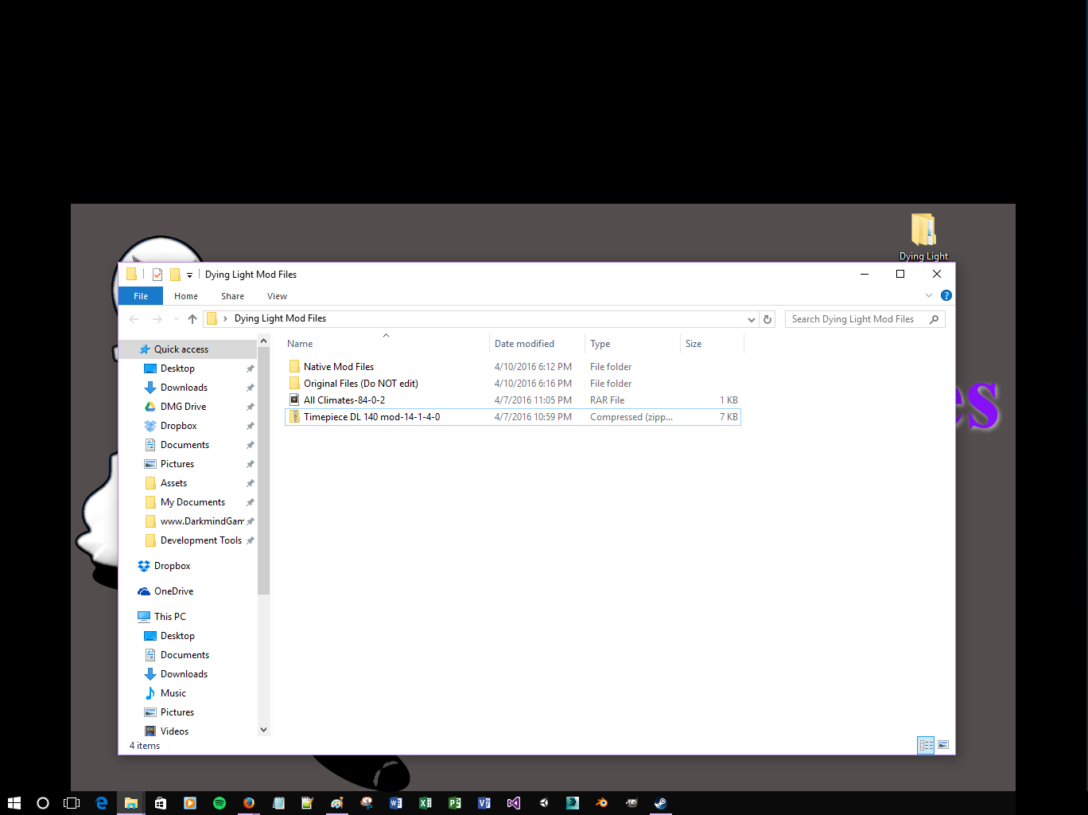This screenshot has height=815, width=1088.
Task: Click the navigation pane scroll up arrow
Action: coord(264,341)
